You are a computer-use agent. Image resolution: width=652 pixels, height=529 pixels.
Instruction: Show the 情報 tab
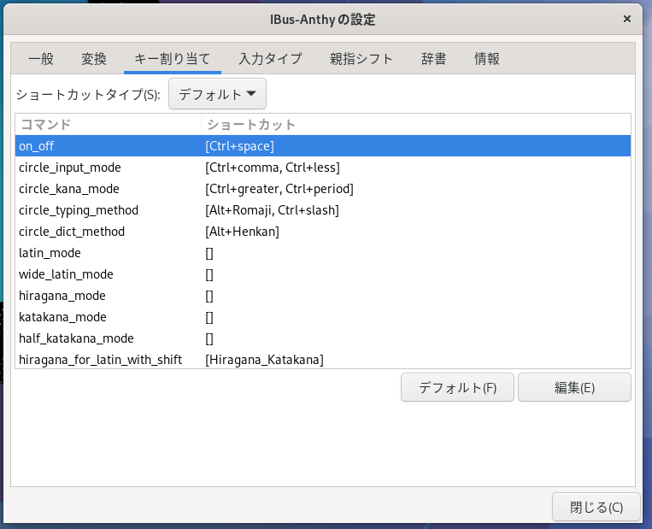point(486,59)
